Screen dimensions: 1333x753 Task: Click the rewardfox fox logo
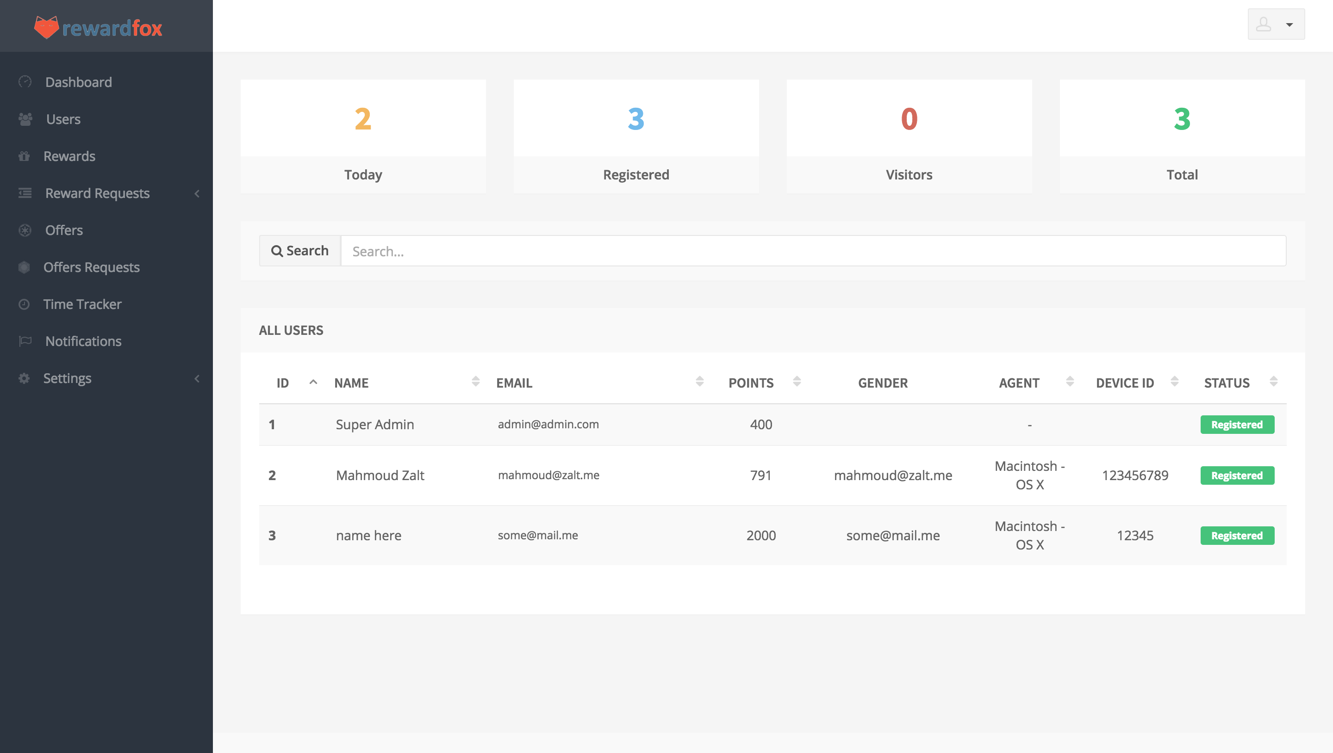click(x=47, y=27)
